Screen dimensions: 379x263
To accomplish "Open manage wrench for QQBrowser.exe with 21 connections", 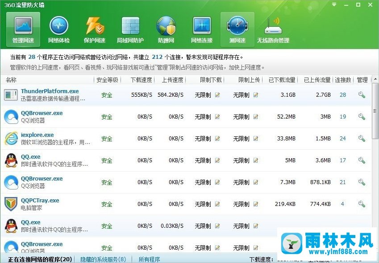I will pyautogui.click(x=362, y=182).
